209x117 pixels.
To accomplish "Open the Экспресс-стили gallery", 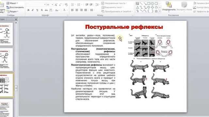I will (184, 7).
